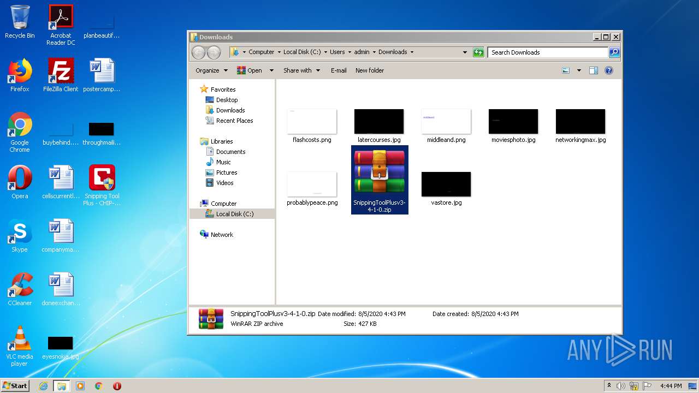The image size is (699, 393).
Task: Launch Firefox from the desktop
Action: point(20,75)
